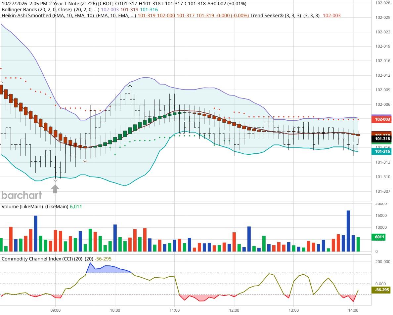Select the 102-016 price axis label

(383, 61)
